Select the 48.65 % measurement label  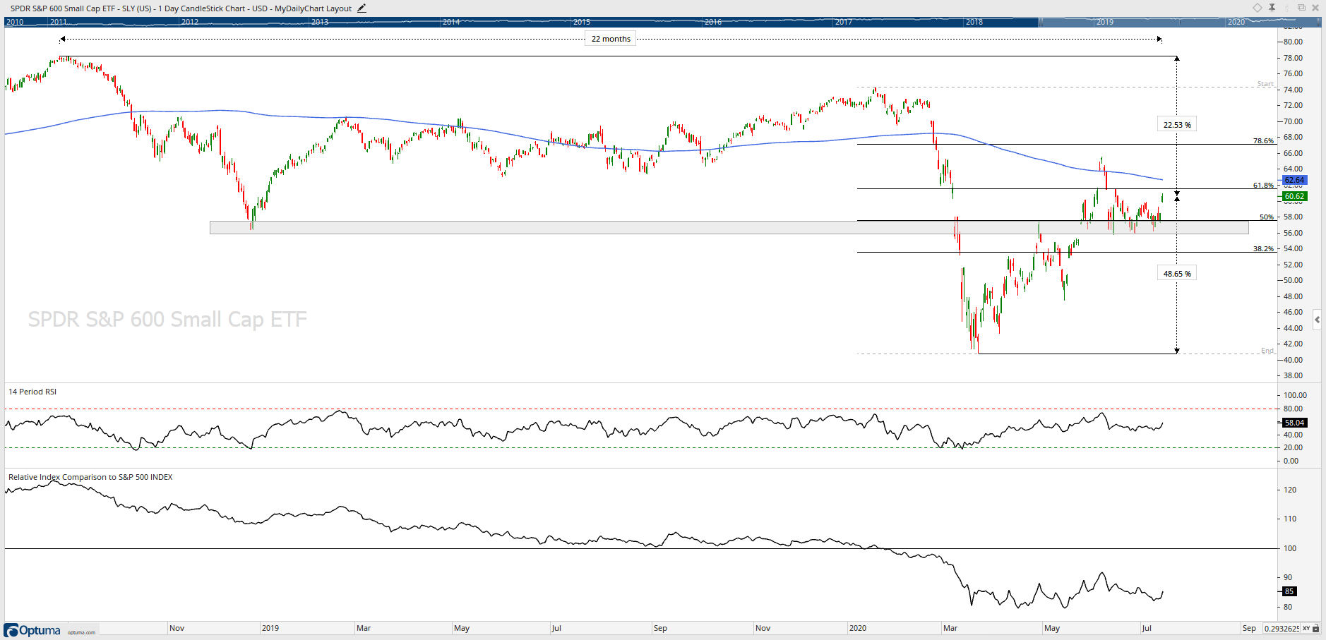[1177, 274]
